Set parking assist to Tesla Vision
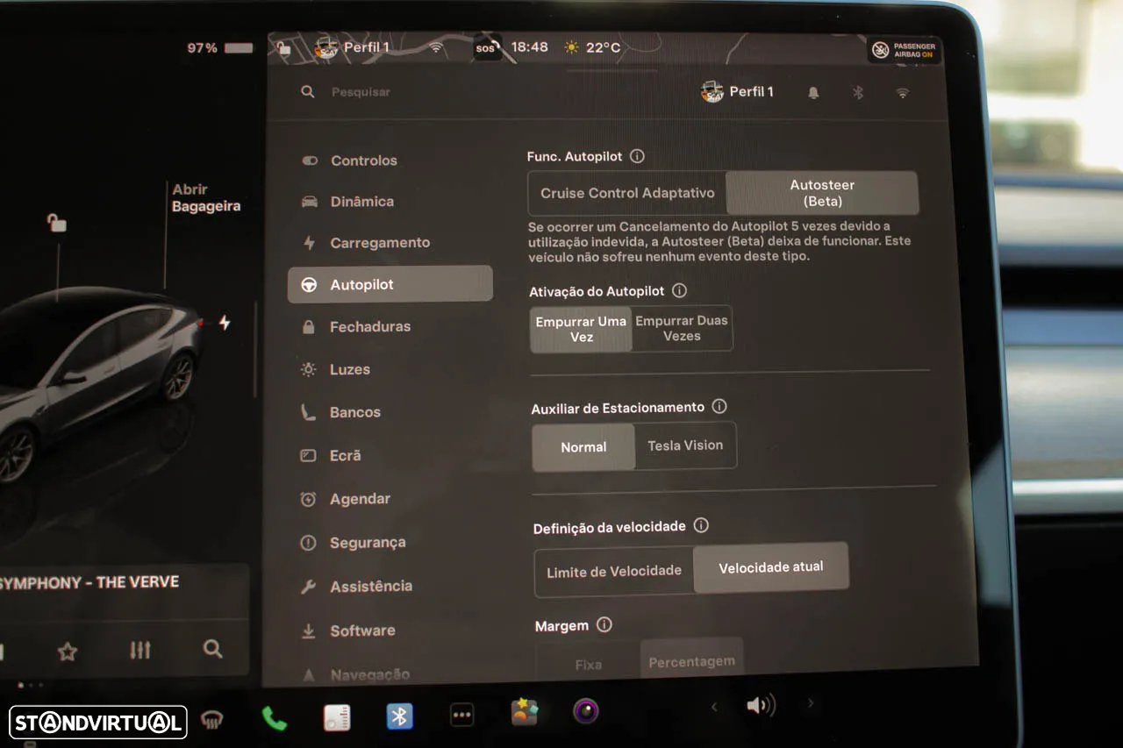 [x=685, y=445]
